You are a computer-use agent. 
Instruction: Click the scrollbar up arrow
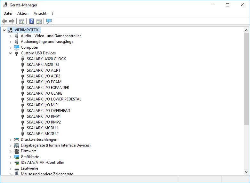pos(246,30)
